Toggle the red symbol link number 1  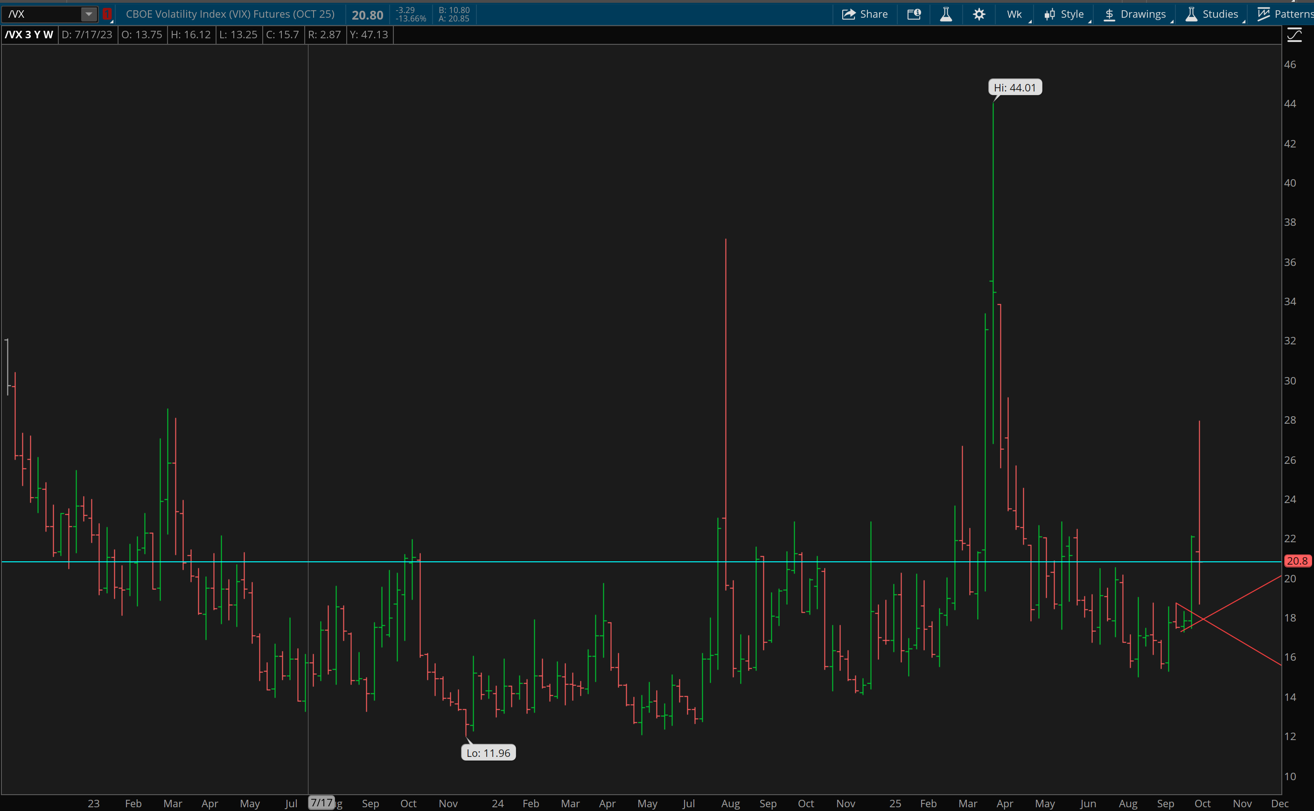coord(107,14)
